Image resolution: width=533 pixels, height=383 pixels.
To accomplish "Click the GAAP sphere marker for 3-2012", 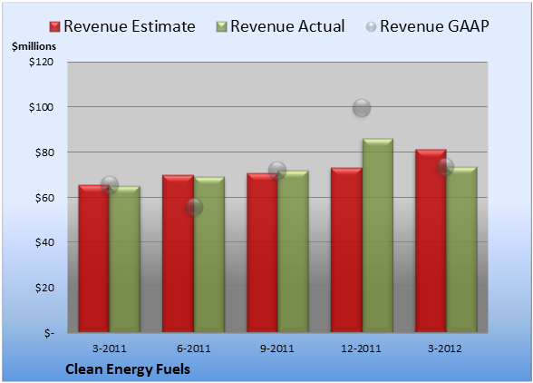I will [445, 167].
